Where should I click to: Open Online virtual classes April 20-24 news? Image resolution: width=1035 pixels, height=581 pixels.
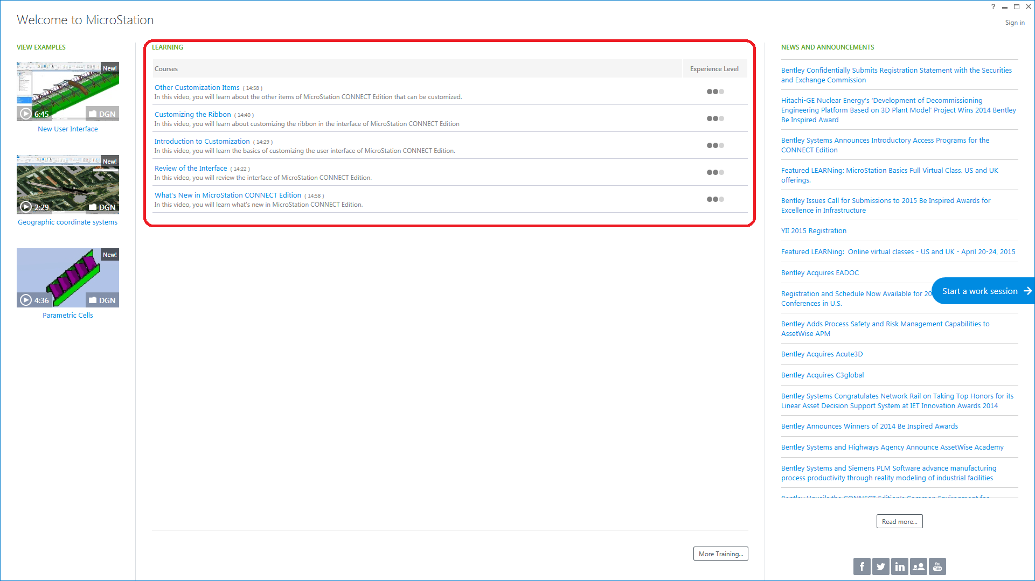[x=898, y=251]
